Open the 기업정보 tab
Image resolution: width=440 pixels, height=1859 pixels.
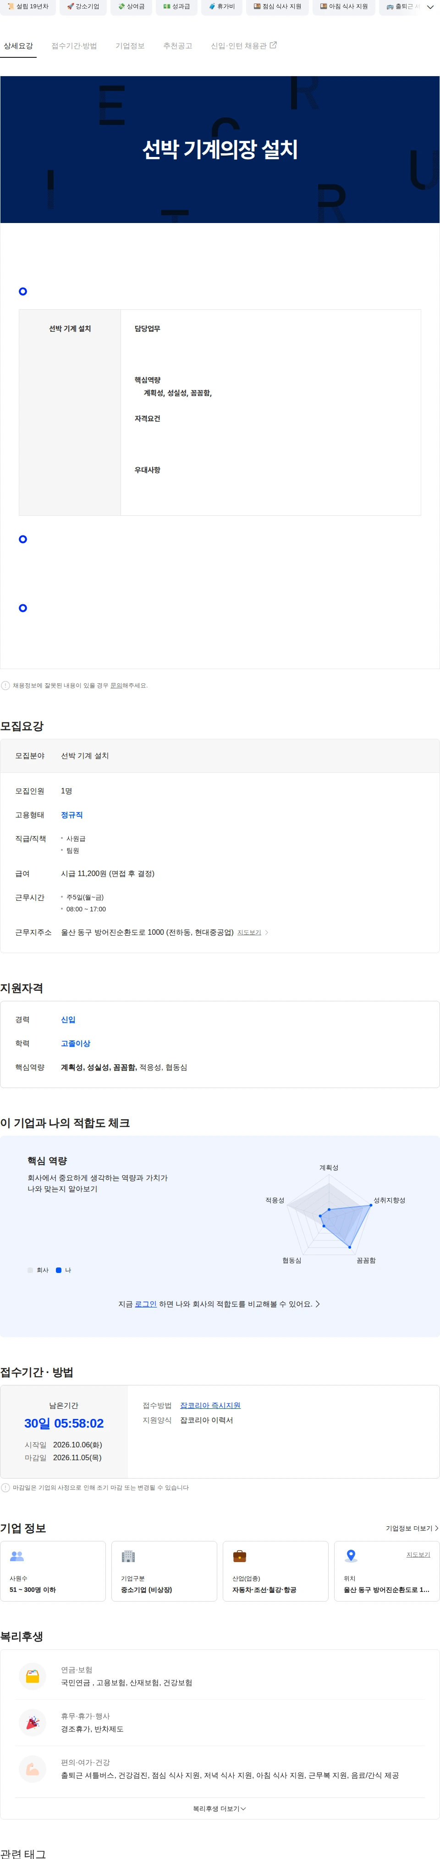tap(130, 45)
